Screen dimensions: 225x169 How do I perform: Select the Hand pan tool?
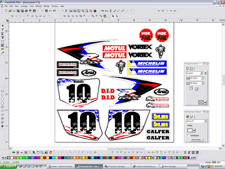point(38,153)
